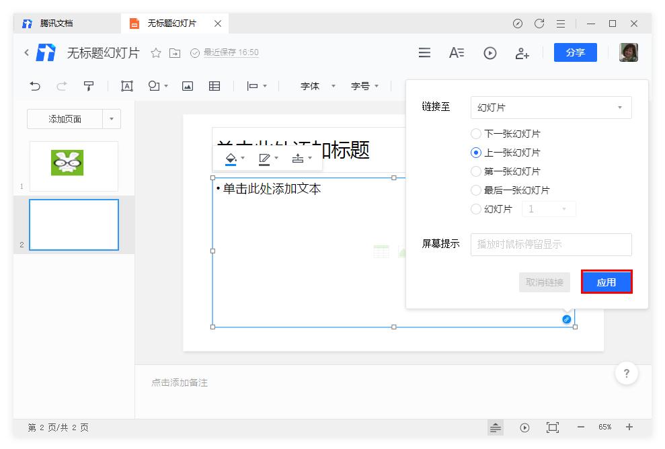Select 第一张幻灯片 radio option

pyautogui.click(x=476, y=171)
